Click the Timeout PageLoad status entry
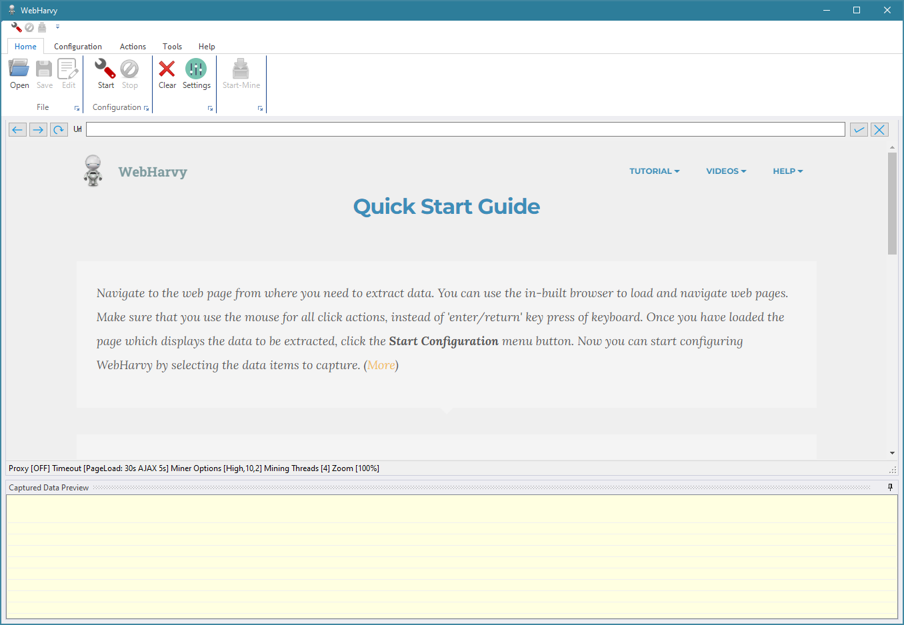The height and width of the screenshot is (625, 904). (x=110, y=468)
